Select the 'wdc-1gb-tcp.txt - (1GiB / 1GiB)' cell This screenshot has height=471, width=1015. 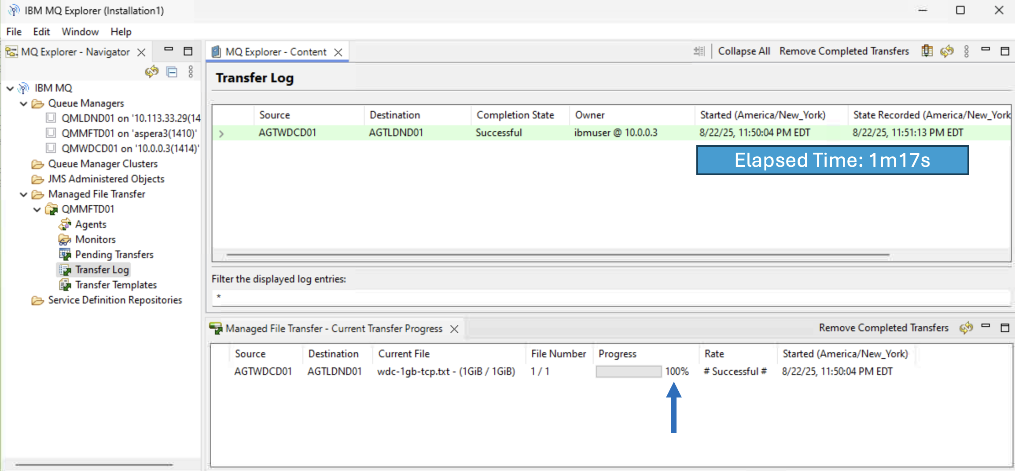tap(446, 372)
